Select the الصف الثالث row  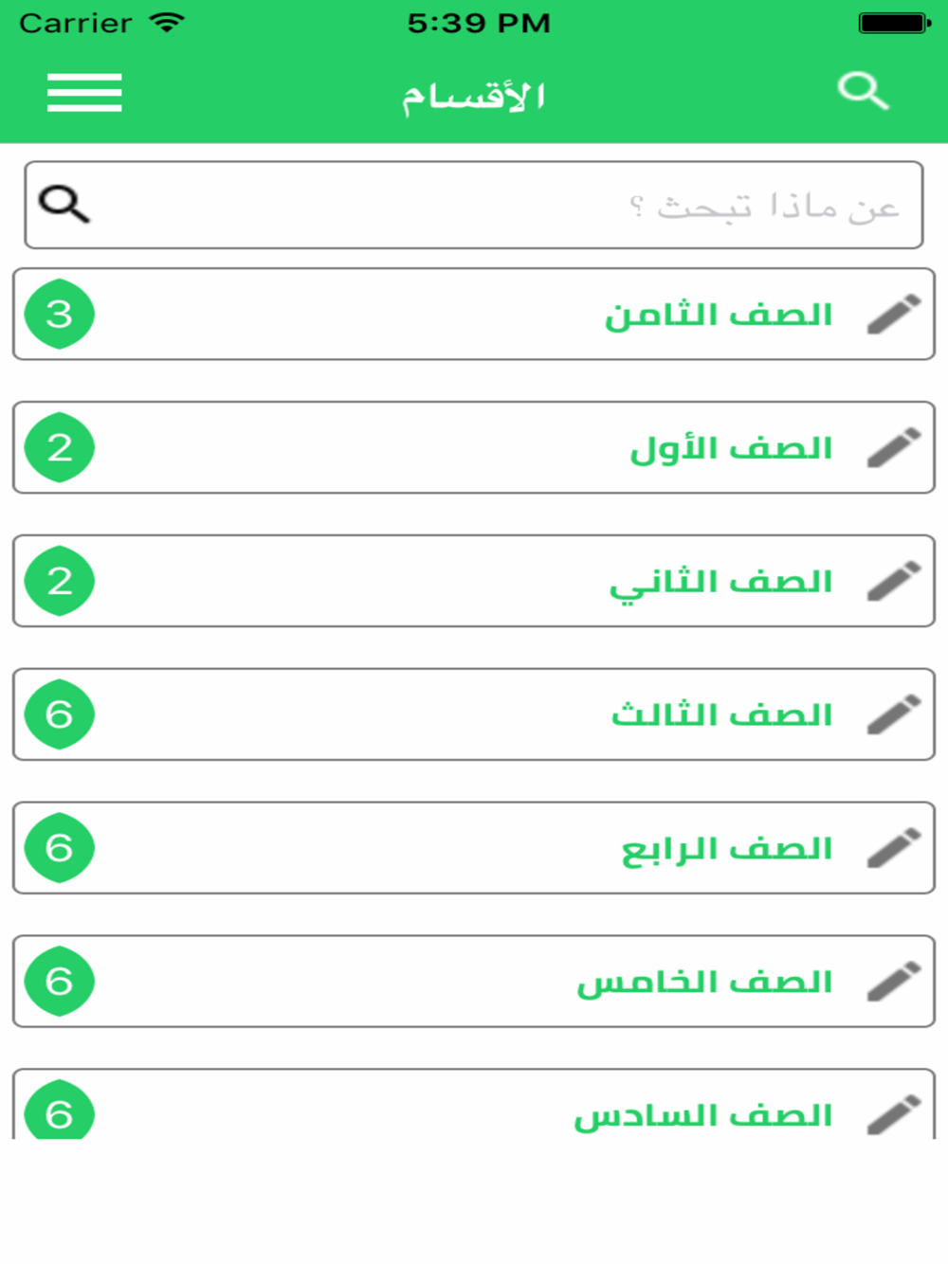[x=474, y=714]
